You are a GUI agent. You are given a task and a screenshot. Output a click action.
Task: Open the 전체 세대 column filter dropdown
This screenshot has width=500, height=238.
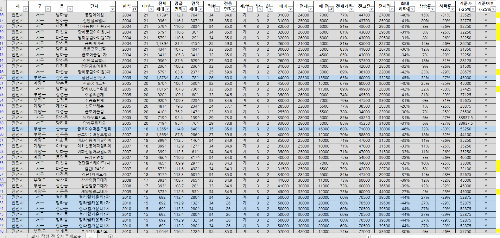click(x=168, y=9)
